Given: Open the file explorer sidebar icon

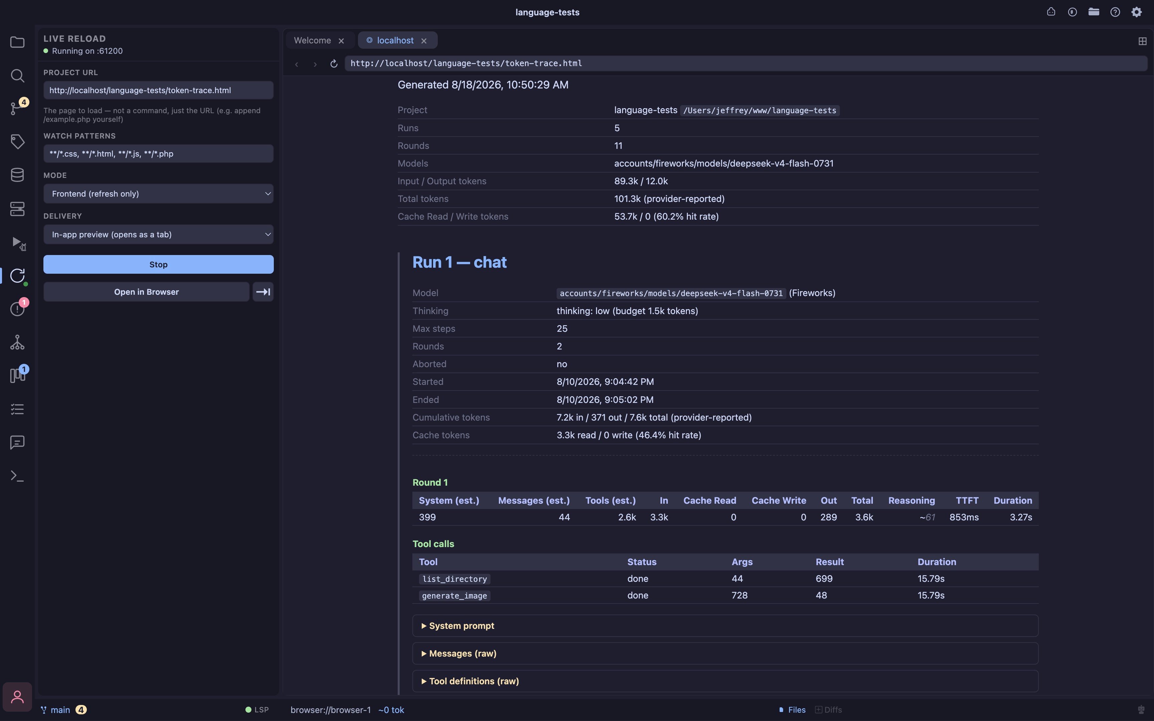Looking at the screenshot, I should click(x=17, y=42).
